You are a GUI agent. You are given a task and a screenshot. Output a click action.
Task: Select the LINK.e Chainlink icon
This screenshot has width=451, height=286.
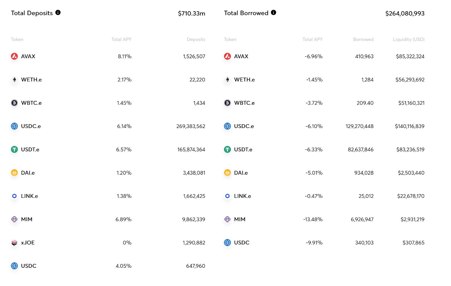[14, 196]
